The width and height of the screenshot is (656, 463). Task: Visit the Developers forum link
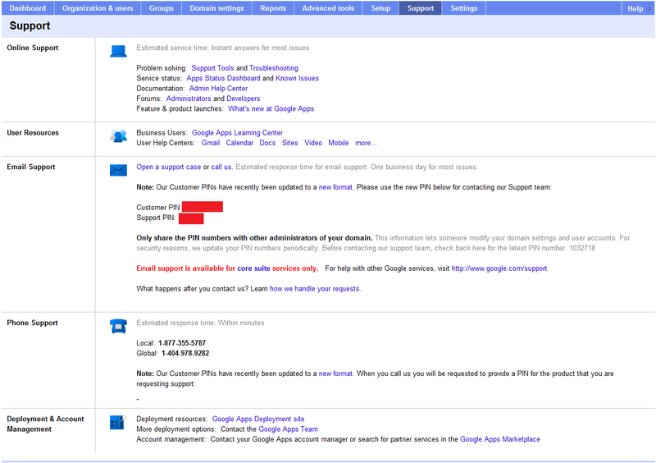(x=243, y=99)
